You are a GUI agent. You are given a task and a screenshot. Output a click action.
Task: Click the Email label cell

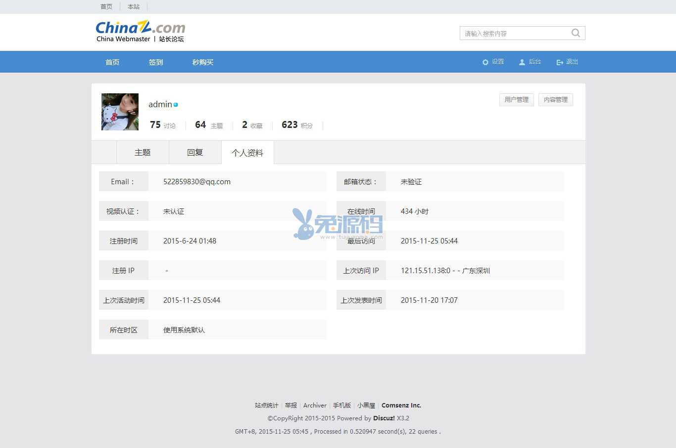[x=124, y=181]
